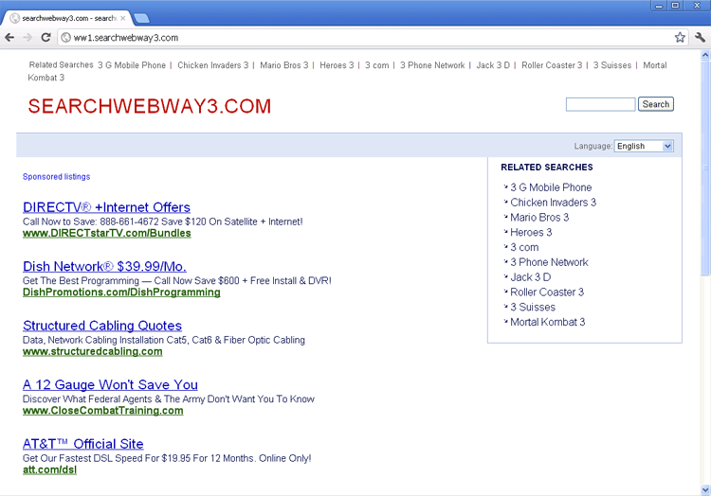This screenshot has height=496, width=711.
Task: Reload the page with the refresh icon
Action: [46, 38]
